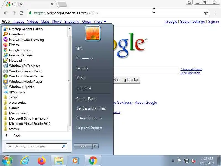Launch Notepad++ from Start menu
The image size is (221, 166).
(6, 60)
